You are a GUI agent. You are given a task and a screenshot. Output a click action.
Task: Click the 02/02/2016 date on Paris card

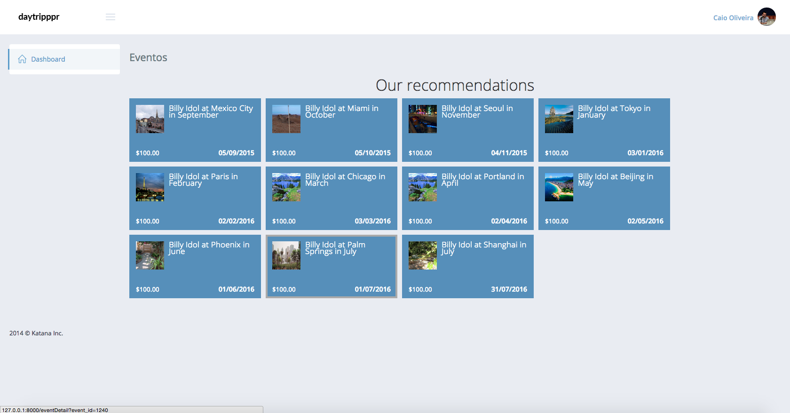tap(236, 221)
